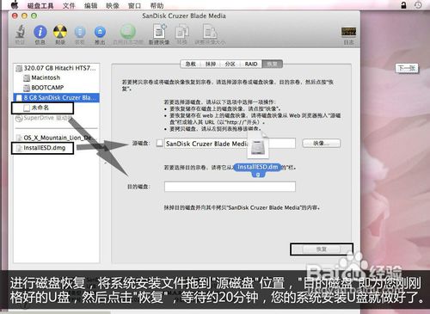The image size is (430, 314).
Task: Click the Eject (推出) toolbar icon
Action: pos(100,32)
